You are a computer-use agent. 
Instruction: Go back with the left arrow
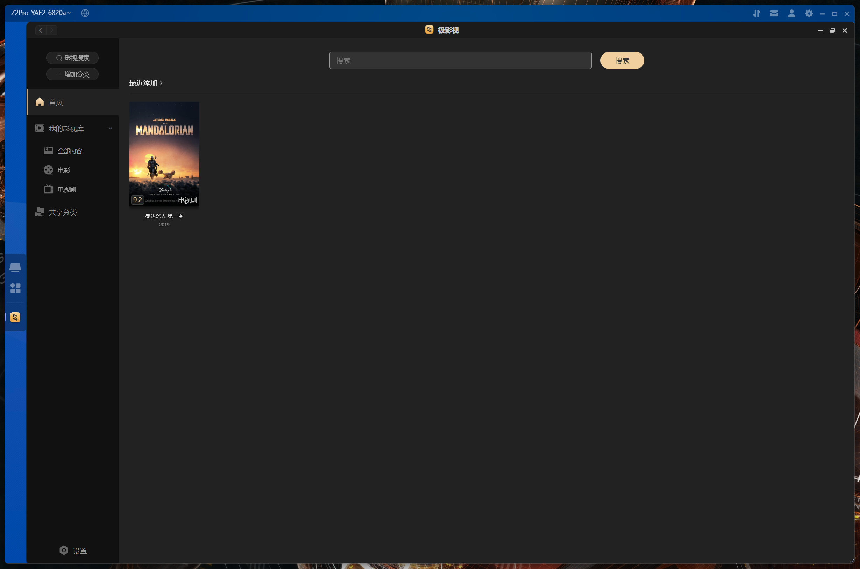point(41,30)
